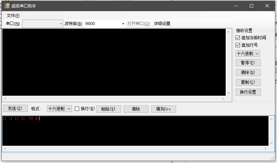The width and height of the screenshot is (277, 163).
Task: Click the 暂停(P) button
Action: click(248, 63)
